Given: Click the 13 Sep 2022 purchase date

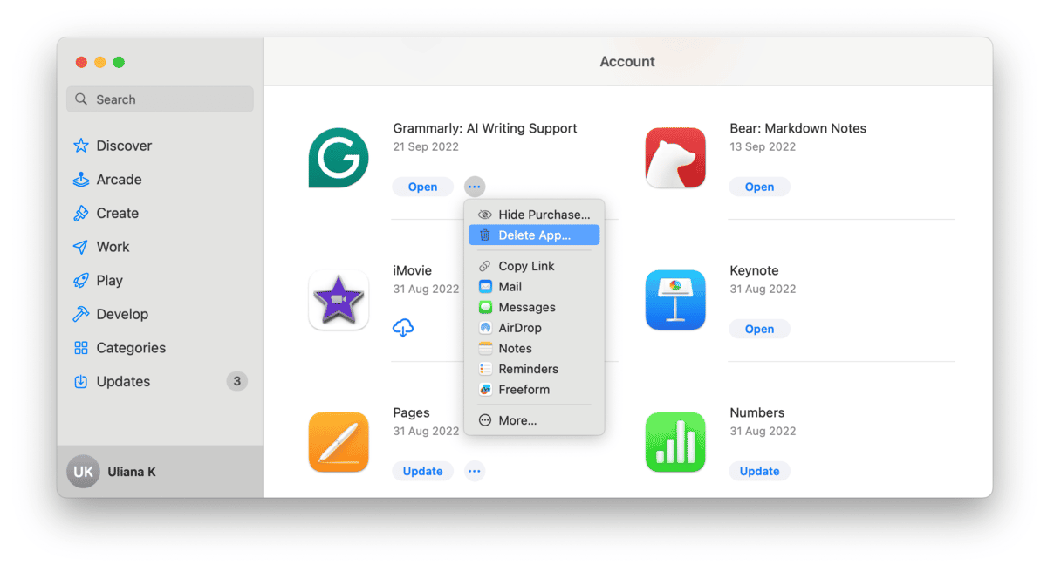Looking at the screenshot, I should click(x=763, y=146).
